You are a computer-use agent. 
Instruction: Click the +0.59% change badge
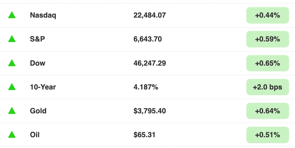click(x=268, y=39)
